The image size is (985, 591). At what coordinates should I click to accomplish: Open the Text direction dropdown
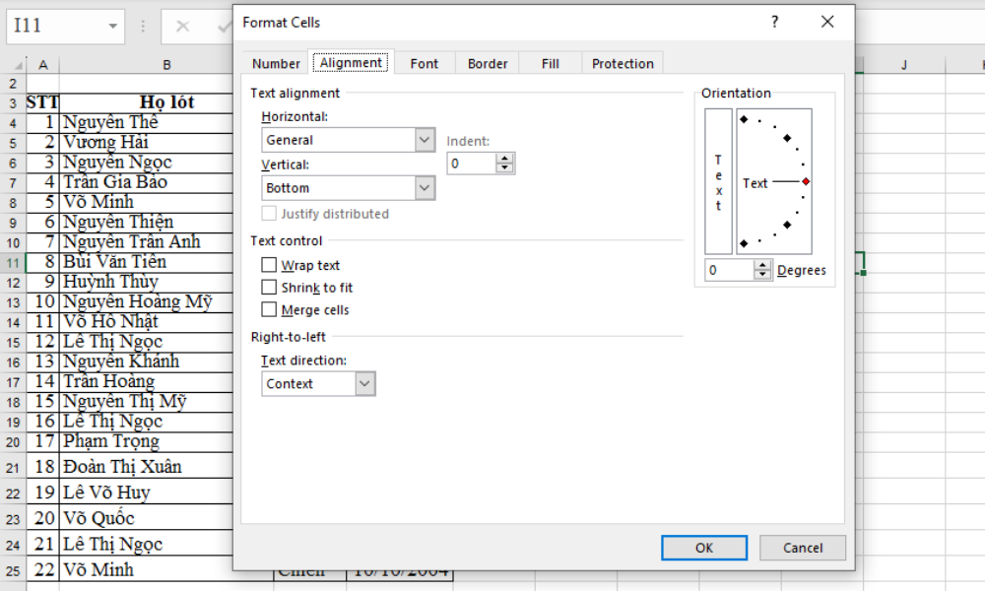364,384
